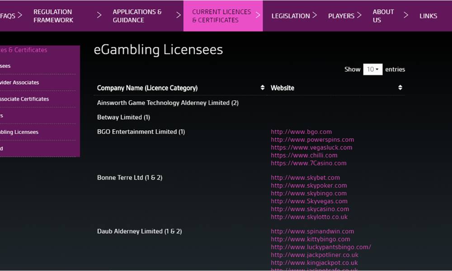Go to the Links page
Image resolution: width=452 pixels, height=271 pixels.
[x=428, y=16]
